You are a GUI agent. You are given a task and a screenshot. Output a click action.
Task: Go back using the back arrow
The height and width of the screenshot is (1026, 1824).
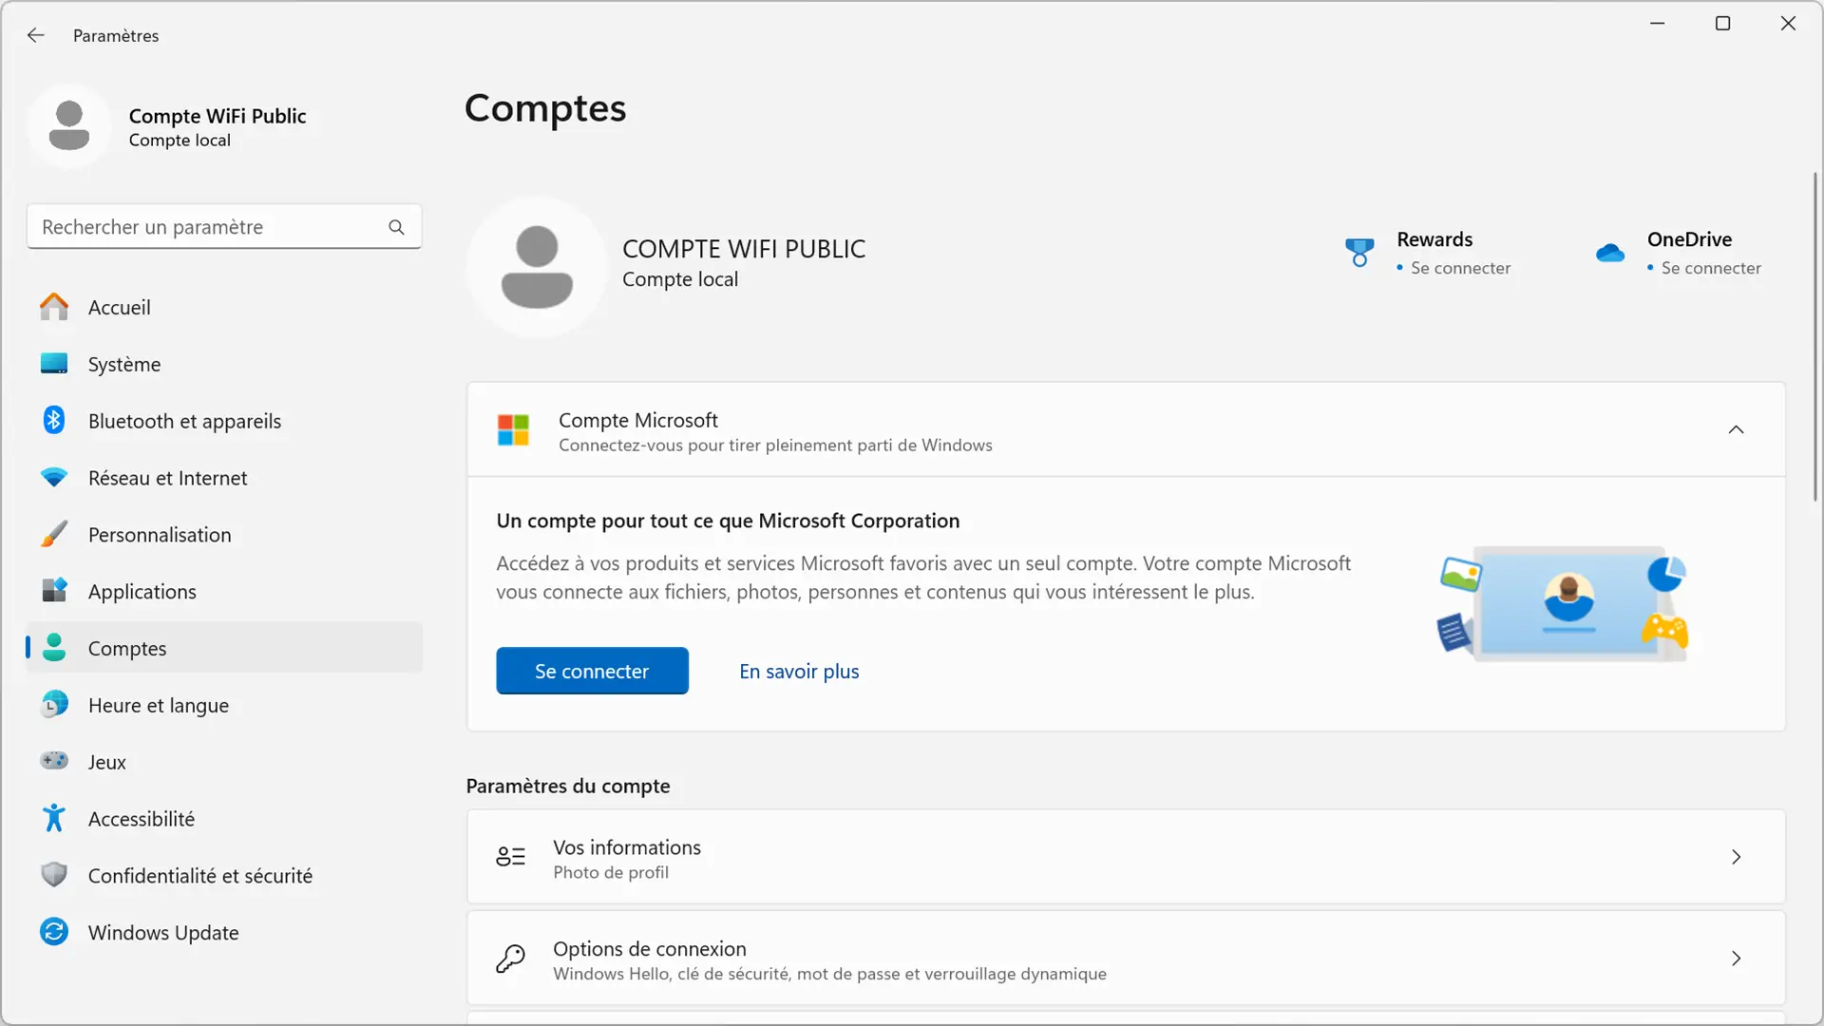point(36,35)
